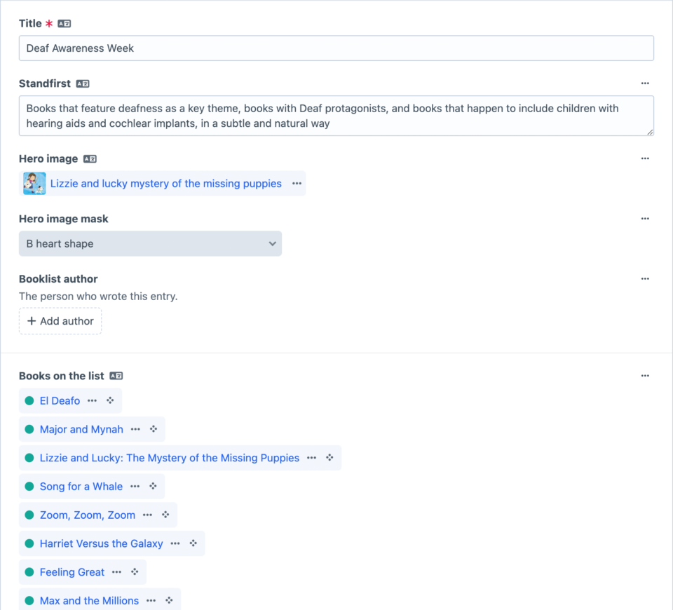Grab move handle for Lizzie and Lucky: The Mystery

click(x=329, y=458)
